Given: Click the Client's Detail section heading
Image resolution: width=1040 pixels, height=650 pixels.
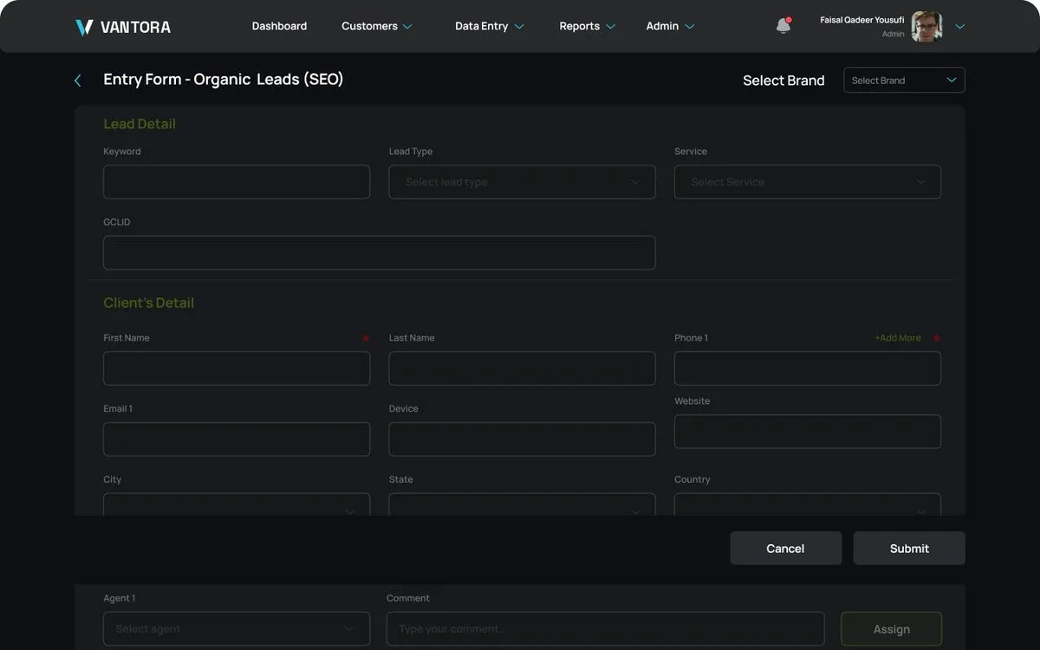Looking at the screenshot, I should point(149,302).
